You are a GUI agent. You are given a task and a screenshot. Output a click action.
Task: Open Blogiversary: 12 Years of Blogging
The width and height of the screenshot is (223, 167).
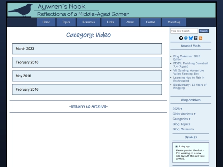190,86
